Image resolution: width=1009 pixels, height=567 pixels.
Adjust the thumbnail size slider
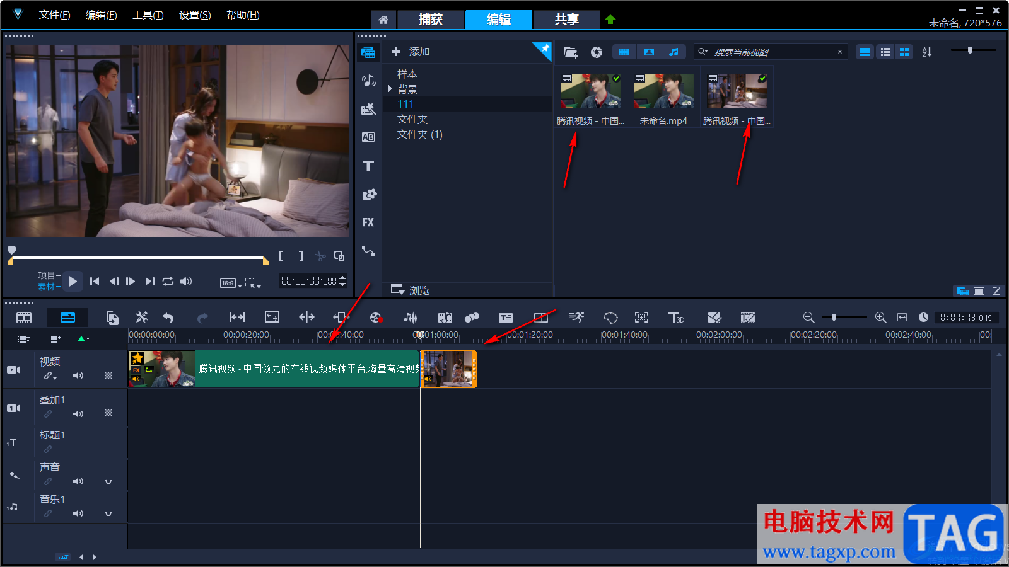point(974,50)
